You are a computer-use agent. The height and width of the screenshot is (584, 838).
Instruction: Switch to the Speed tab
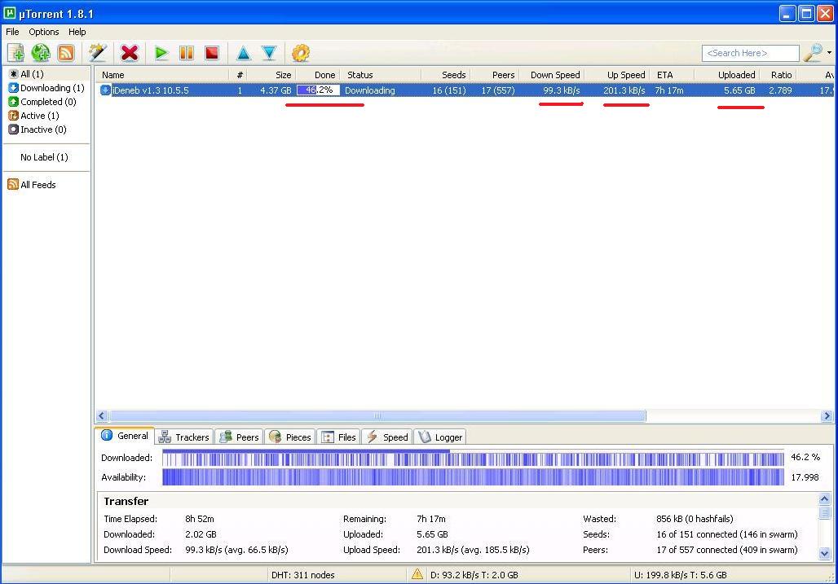(387, 437)
